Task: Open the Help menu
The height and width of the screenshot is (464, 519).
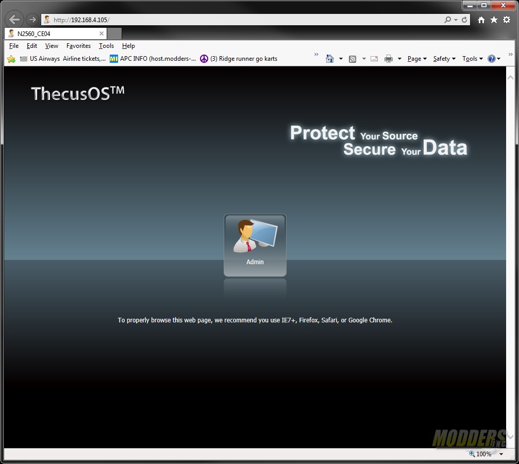Action: [128, 46]
